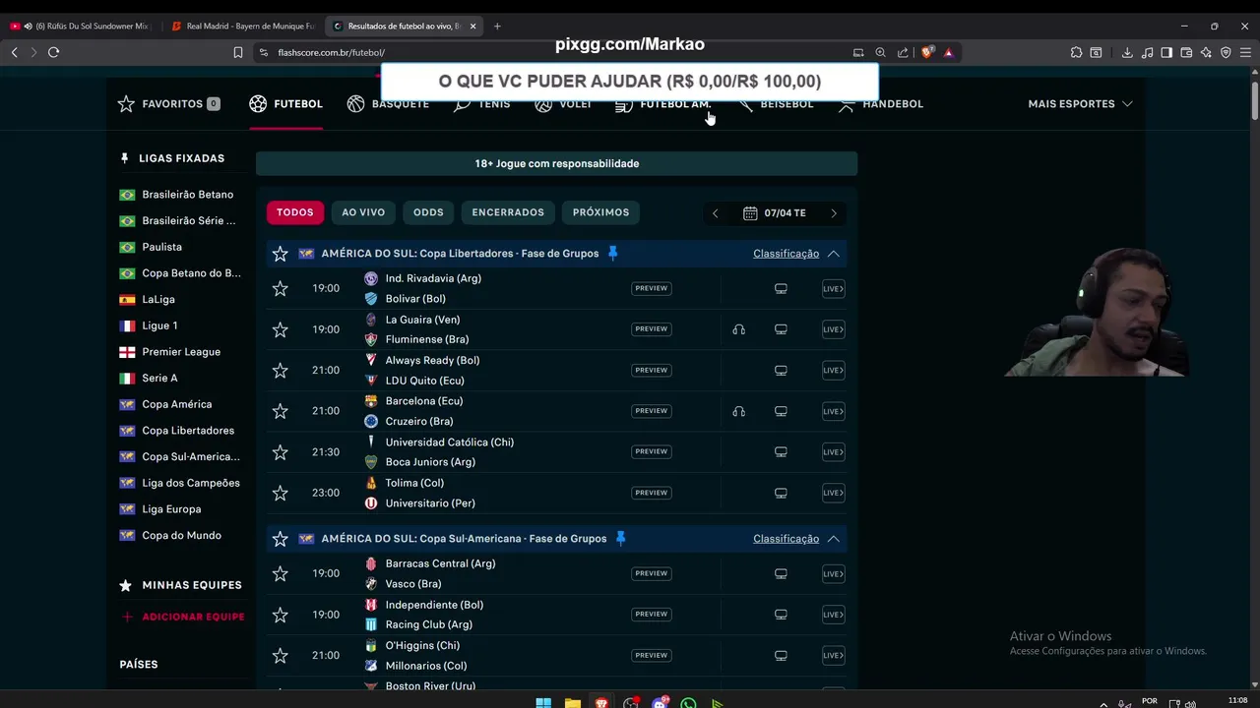Open Classificação link for Copa Libertadores
Screen dimensions: 1260x708
[786, 254]
